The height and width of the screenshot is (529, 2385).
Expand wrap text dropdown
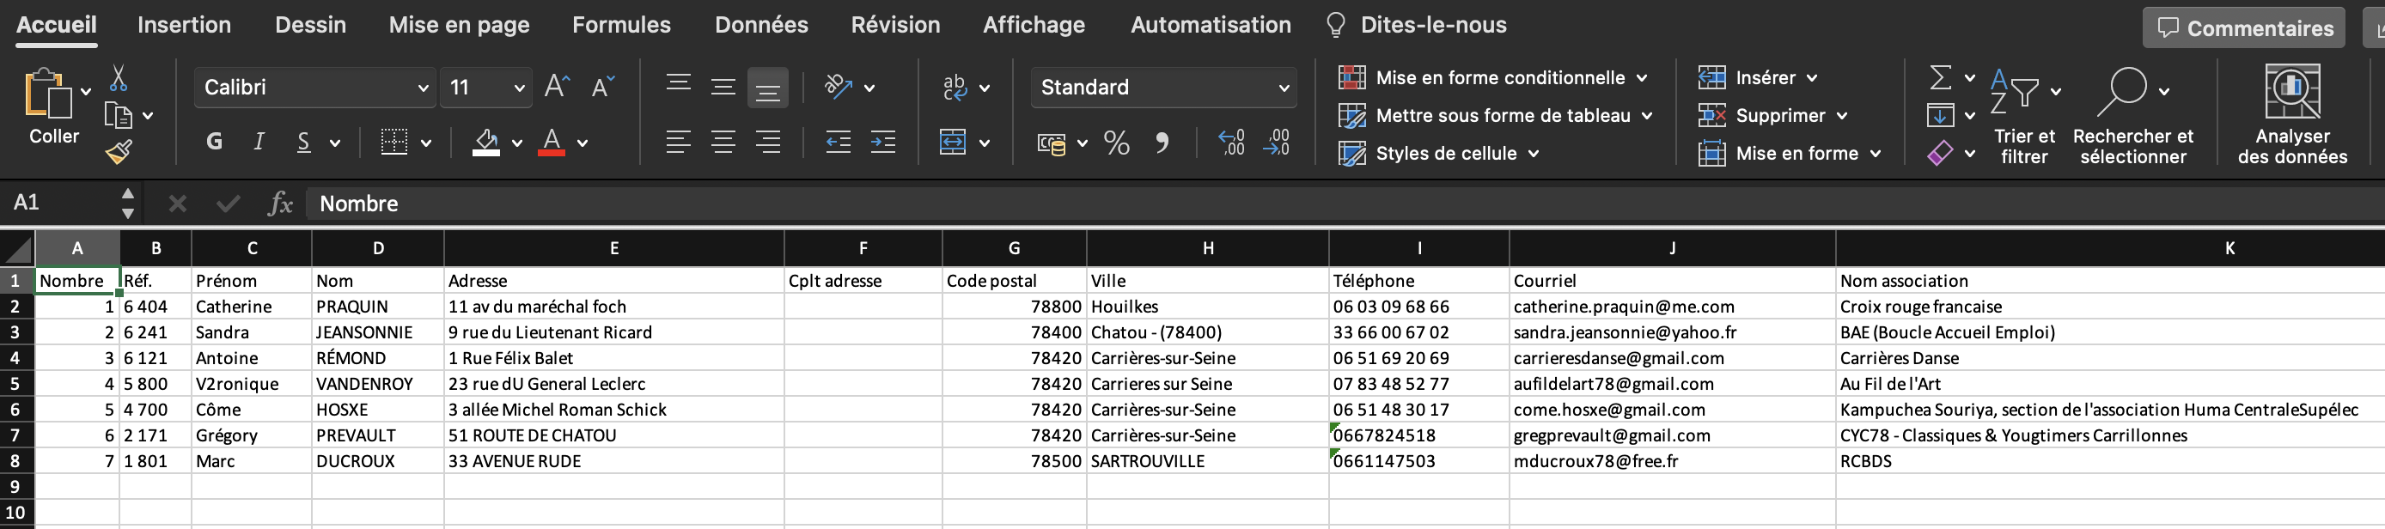985,88
